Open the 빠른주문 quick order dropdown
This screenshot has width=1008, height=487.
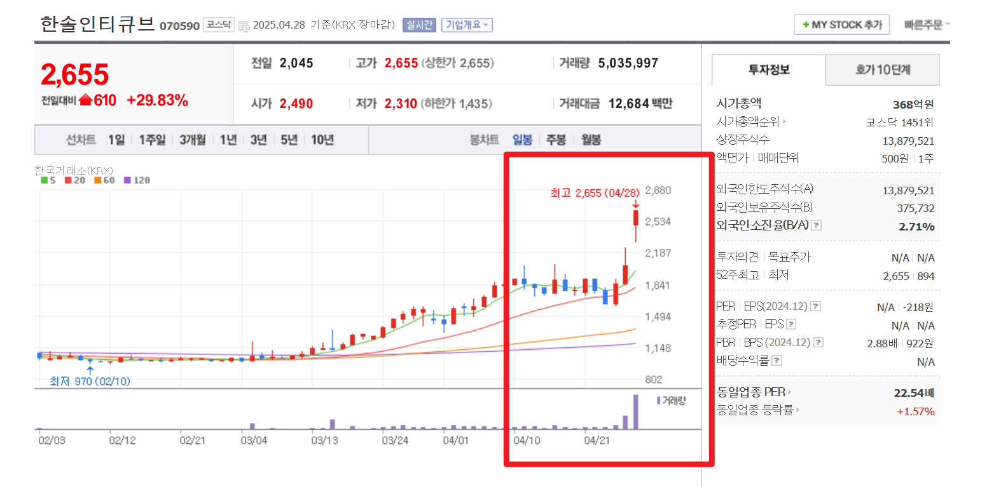(x=927, y=25)
